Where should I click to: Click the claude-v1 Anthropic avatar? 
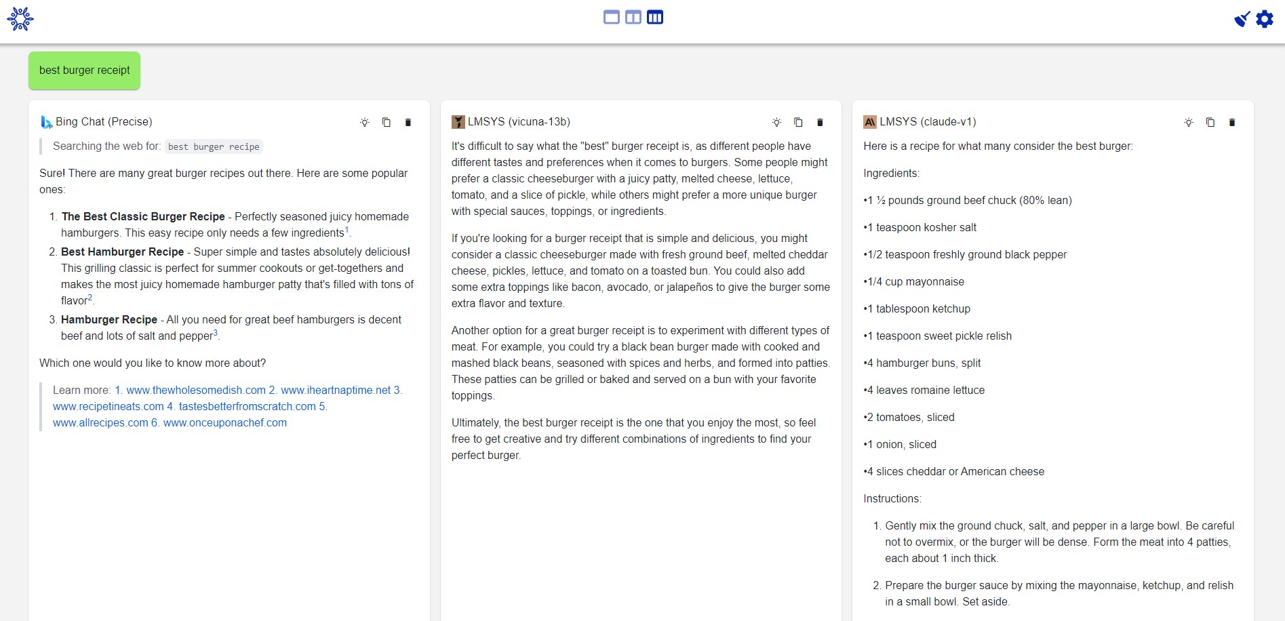[x=870, y=122]
